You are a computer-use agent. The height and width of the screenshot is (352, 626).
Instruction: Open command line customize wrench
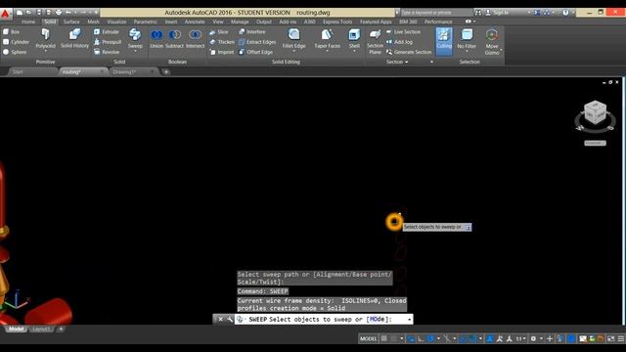click(230, 320)
